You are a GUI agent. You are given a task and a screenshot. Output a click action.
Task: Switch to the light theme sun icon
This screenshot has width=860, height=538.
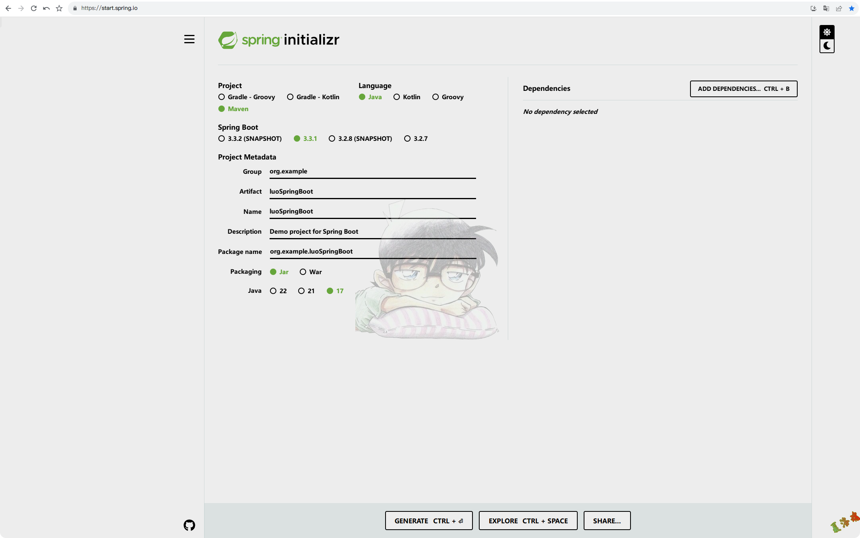[x=827, y=32]
